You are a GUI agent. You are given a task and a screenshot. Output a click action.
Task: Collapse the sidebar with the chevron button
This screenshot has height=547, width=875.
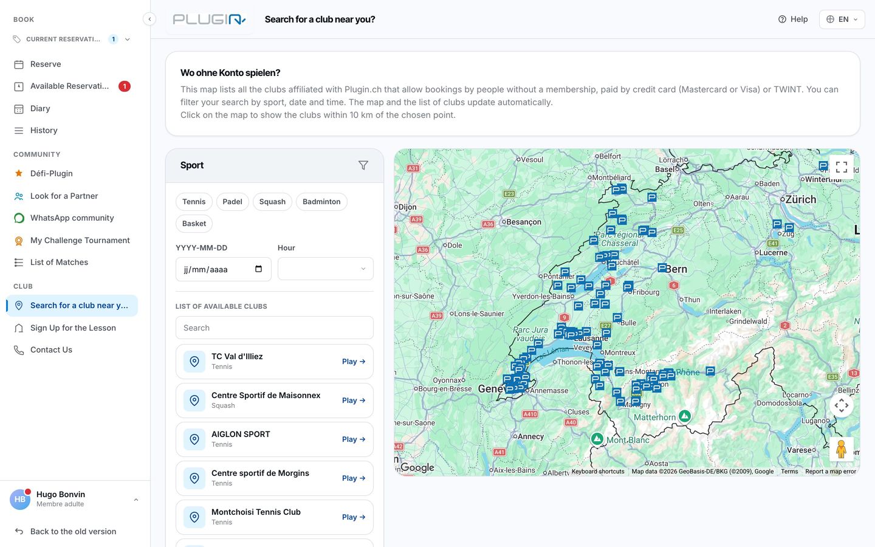tap(149, 19)
